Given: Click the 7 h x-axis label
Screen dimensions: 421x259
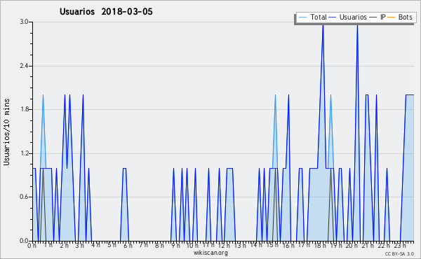Looking at the screenshot, I should click(x=144, y=245).
